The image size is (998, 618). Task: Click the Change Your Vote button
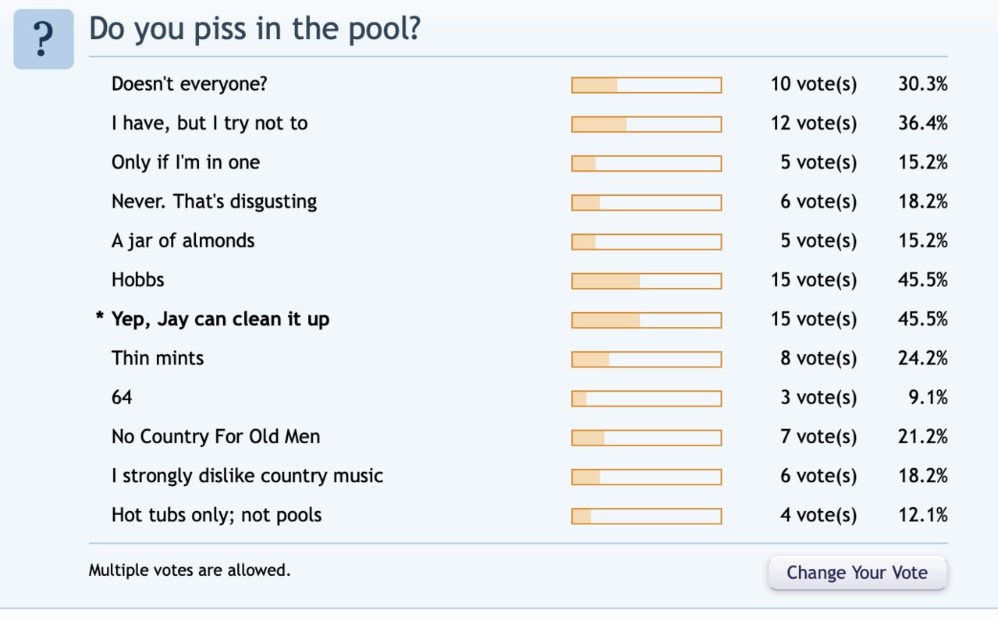(x=857, y=573)
